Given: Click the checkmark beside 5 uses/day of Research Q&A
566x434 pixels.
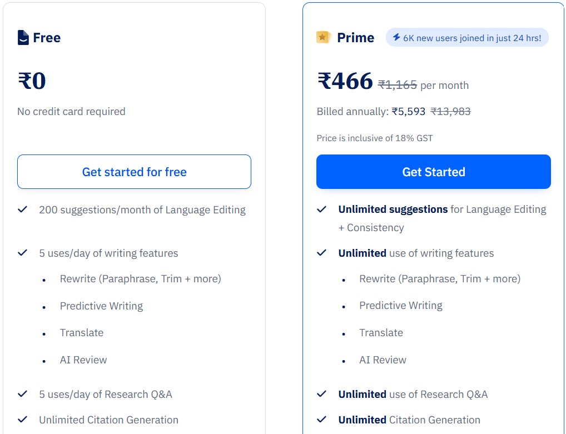Looking at the screenshot, I should 22,394.
